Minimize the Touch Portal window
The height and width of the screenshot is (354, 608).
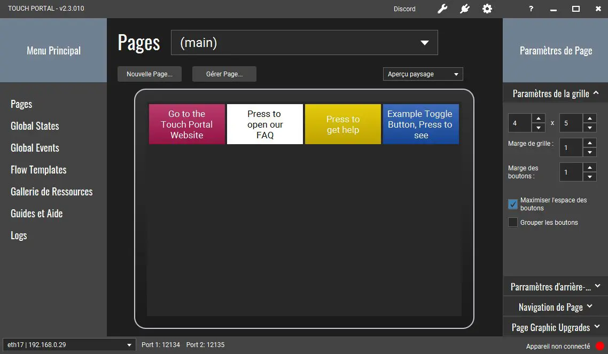pyautogui.click(x=554, y=9)
